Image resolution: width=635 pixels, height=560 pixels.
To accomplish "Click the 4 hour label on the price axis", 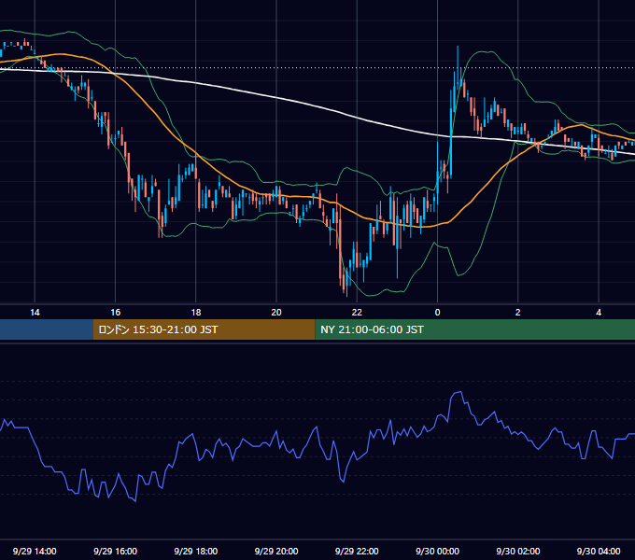I will (599, 313).
